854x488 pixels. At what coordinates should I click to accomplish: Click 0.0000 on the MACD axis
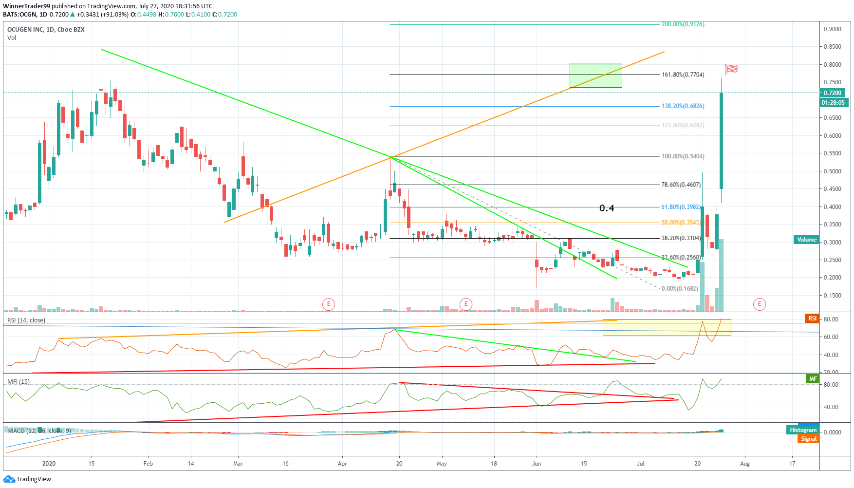(833, 432)
